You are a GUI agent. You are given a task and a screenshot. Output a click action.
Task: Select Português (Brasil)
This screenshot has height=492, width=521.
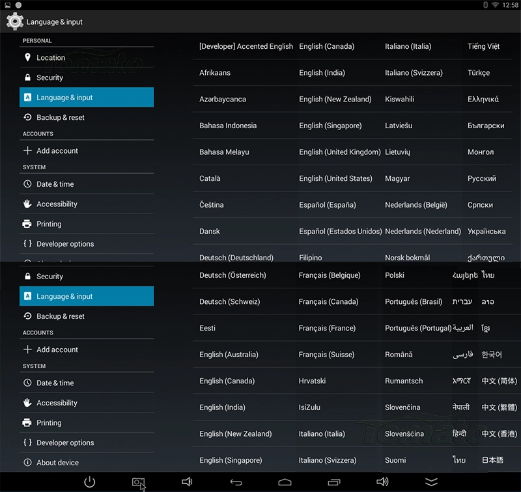coord(414,302)
